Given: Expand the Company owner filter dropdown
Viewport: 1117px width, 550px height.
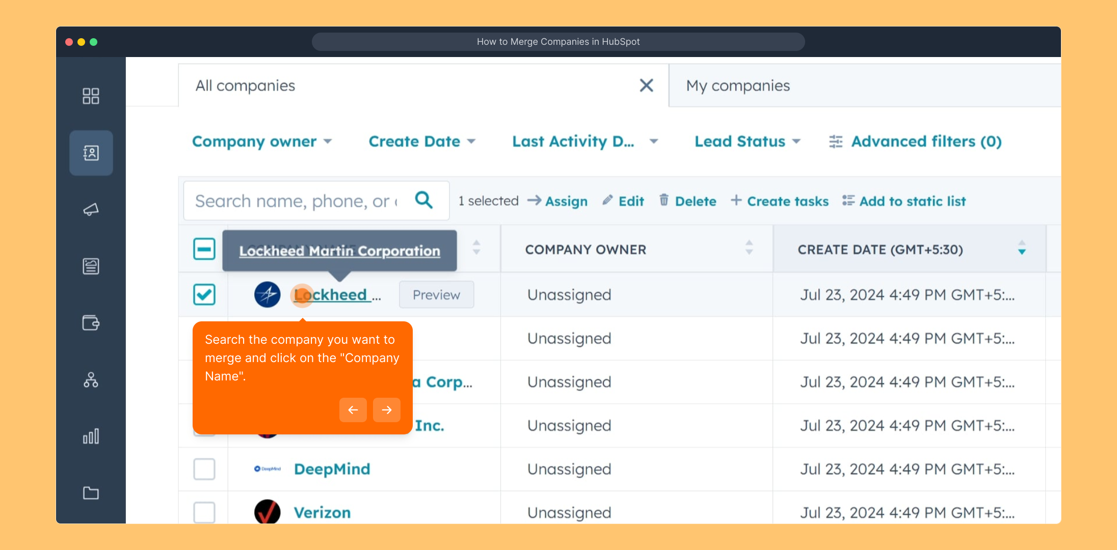Looking at the screenshot, I should (x=262, y=142).
